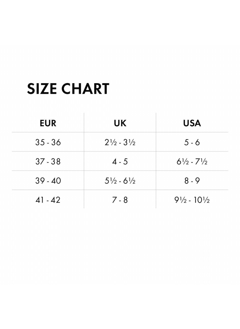Click the EUR 37 - 38 cell
Viewport: 240px width, 329px height.
tap(48, 161)
